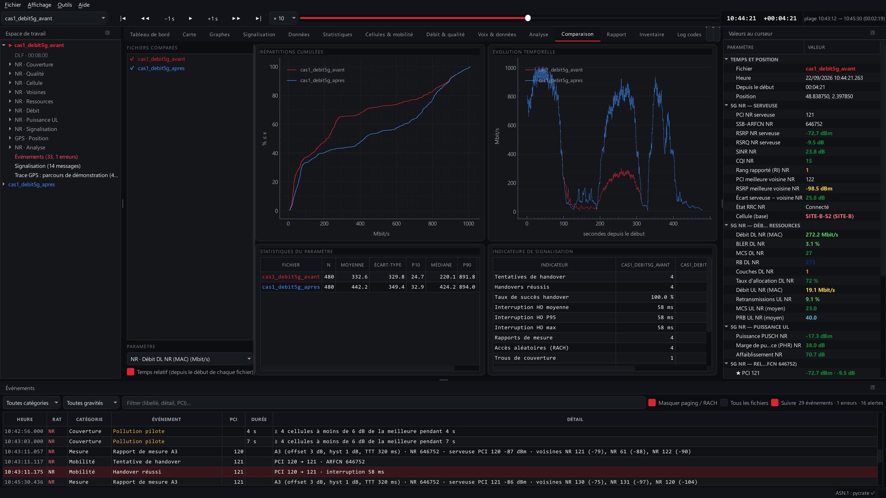Toggle cas1_debit5g_avant compared file check
This screenshot has width=886, height=498.
click(132, 59)
